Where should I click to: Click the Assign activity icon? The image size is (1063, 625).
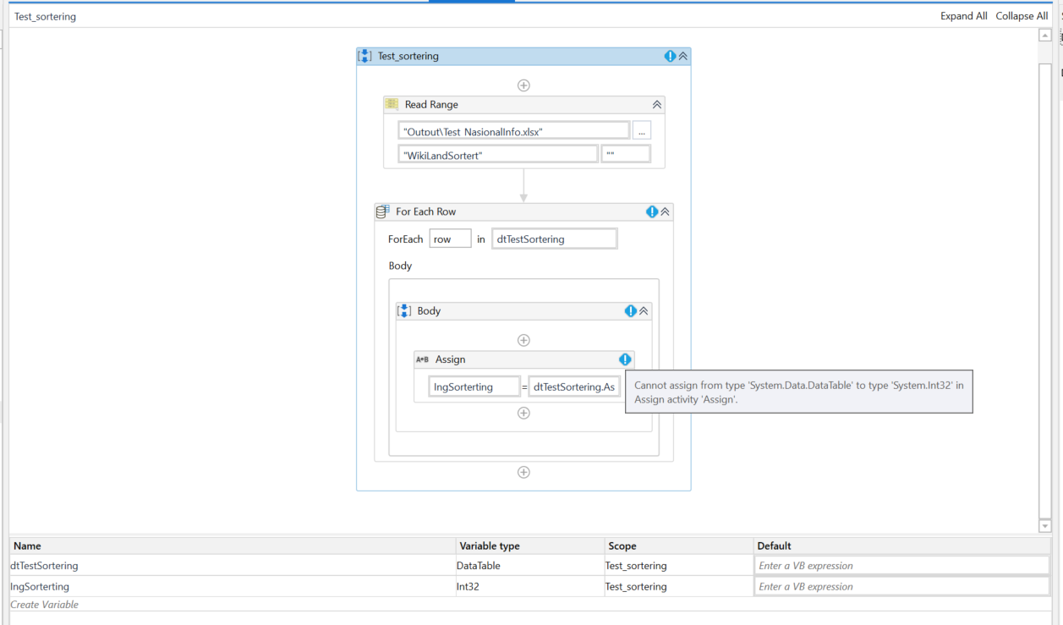click(422, 359)
